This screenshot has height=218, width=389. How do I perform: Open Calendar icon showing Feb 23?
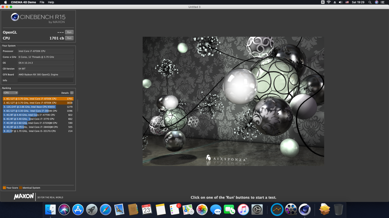tap(147, 210)
